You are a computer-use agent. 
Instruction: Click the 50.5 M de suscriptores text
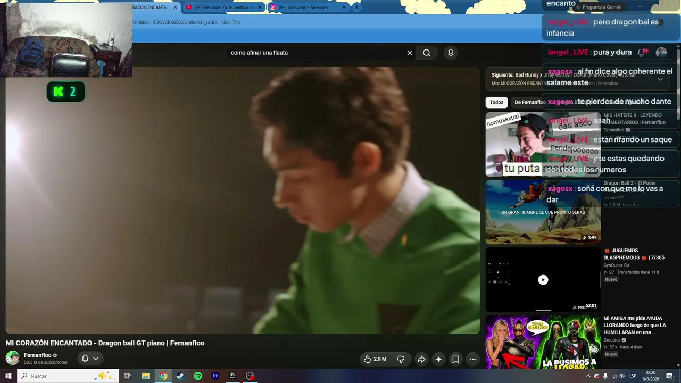[46, 363]
